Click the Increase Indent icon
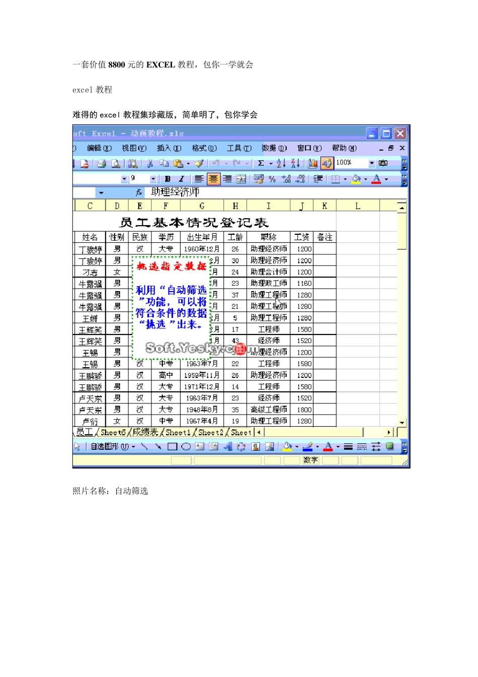This screenshot has height=677, width=478. (318, 179)
